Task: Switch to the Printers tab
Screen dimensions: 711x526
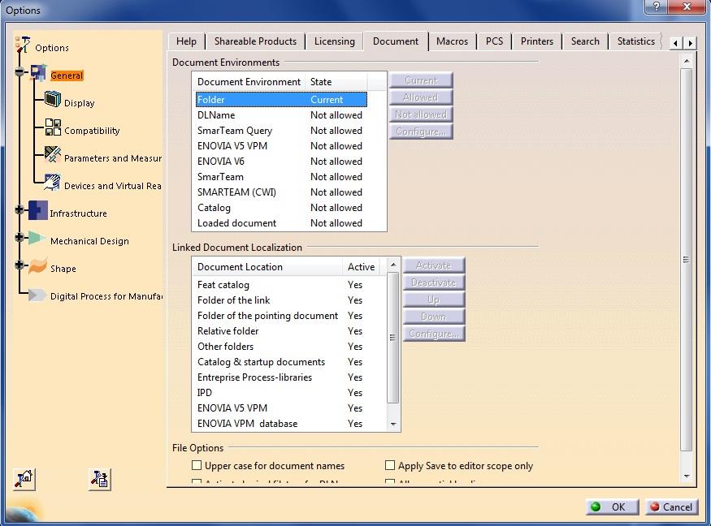Action: click(537, 41)
